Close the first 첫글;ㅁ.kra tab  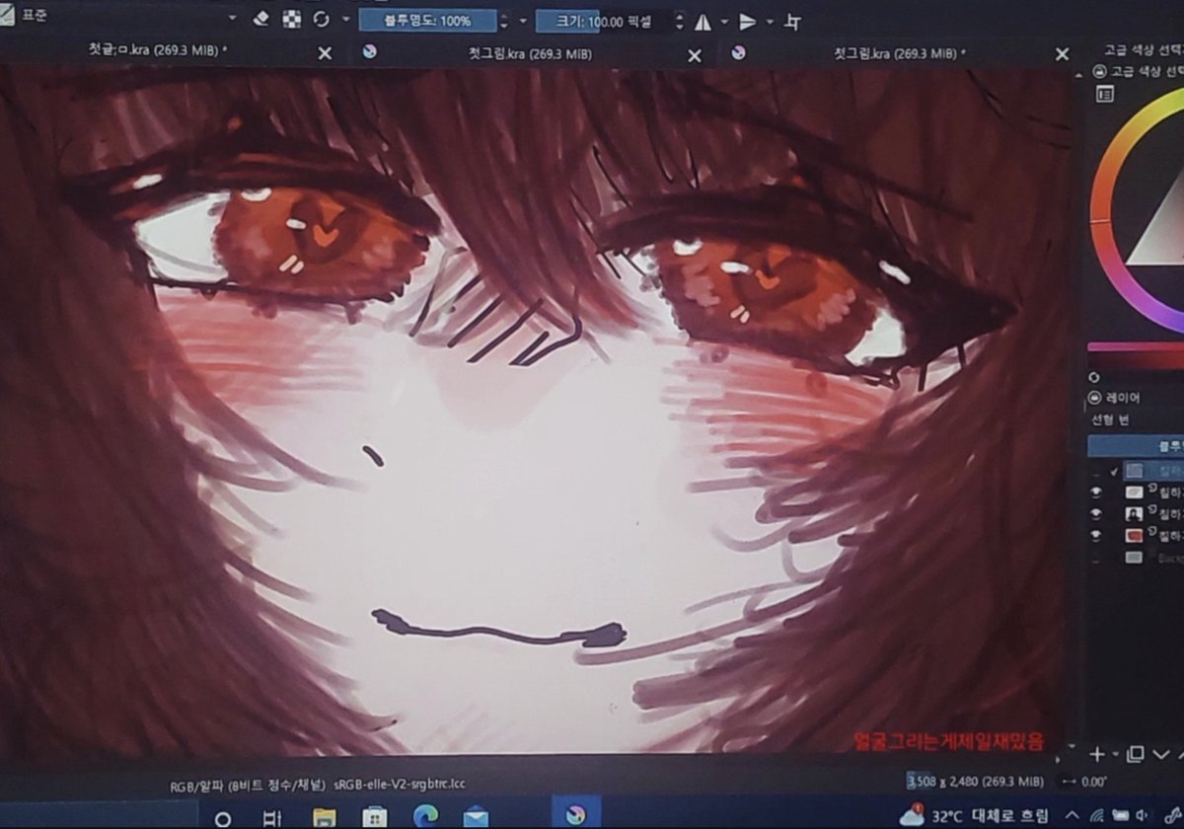click(325, 53)
